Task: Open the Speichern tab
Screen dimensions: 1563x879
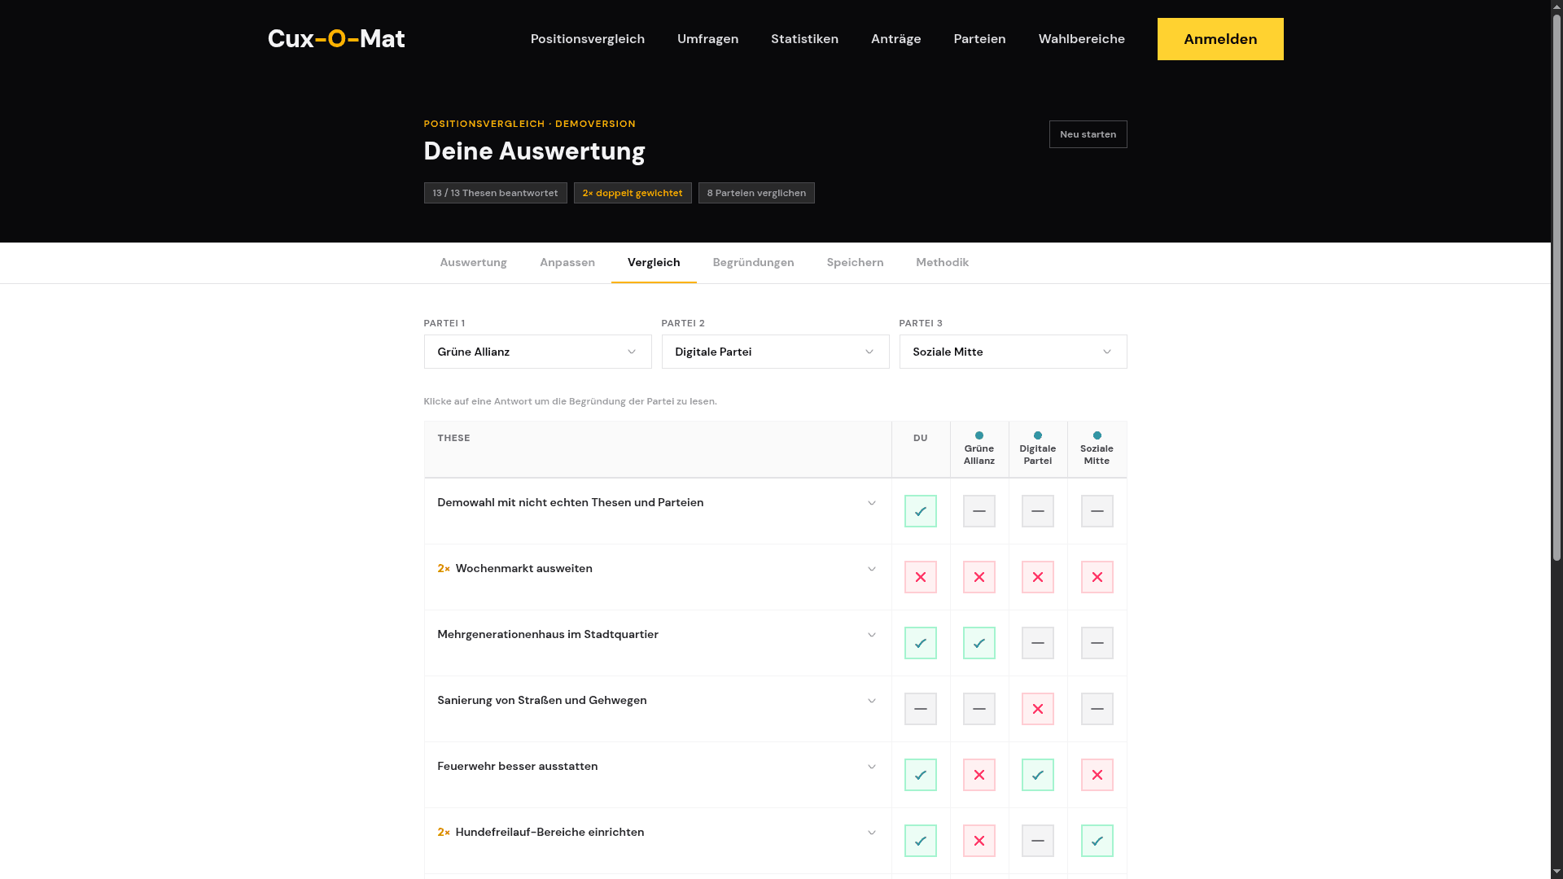Action: coord(855,262)
